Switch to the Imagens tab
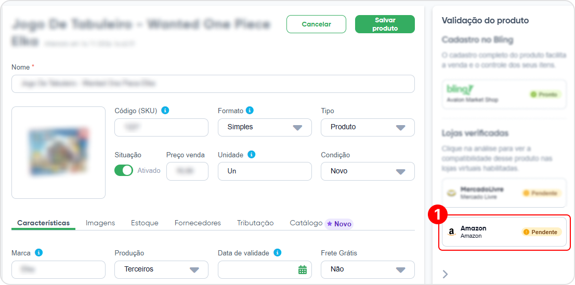 point(100,223)
